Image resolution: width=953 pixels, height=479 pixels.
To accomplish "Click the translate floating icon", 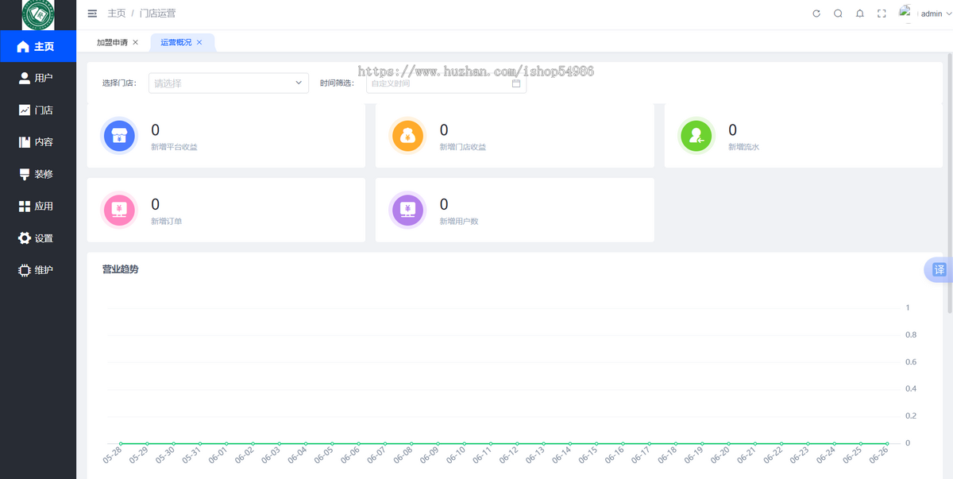I will coord(939,270).
